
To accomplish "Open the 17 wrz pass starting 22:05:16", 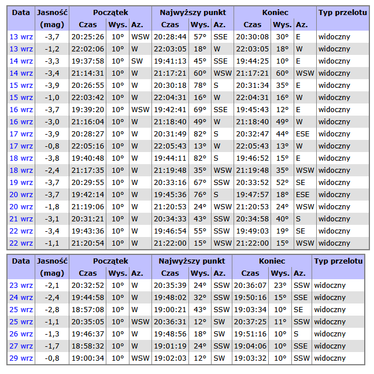I will point(21,146).
